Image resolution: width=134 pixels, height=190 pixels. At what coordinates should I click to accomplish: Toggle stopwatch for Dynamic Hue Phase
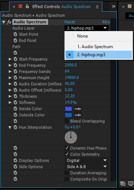(15, 148)
